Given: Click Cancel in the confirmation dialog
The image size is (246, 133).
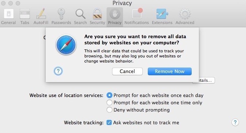Looking at the screenshot, I should click(127, 71).
